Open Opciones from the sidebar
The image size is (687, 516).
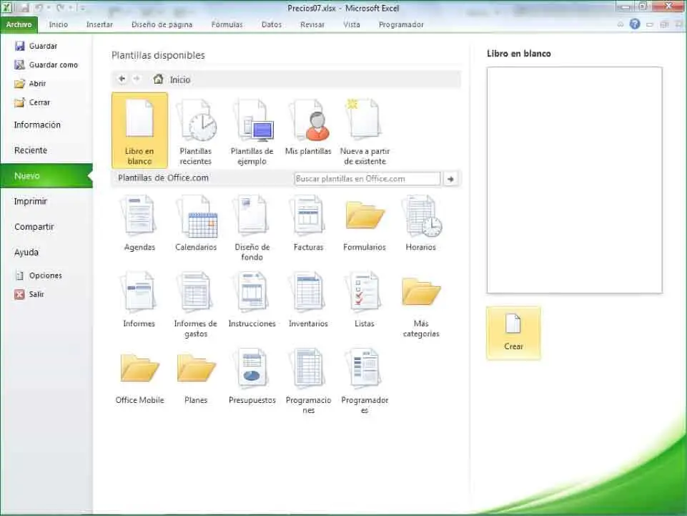click(45, 276)
